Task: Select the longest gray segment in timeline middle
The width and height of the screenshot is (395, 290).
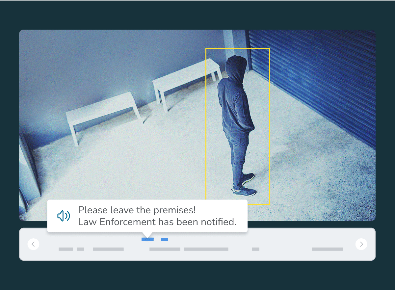Action: pyautogui.click(x=206, y=249)
